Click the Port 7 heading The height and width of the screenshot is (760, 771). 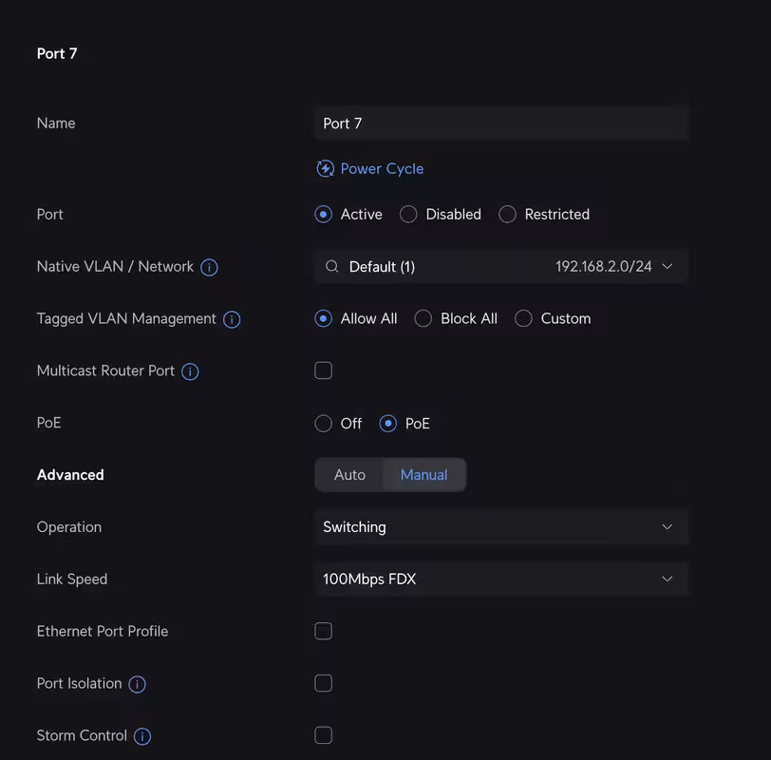[x=57, y=53]
